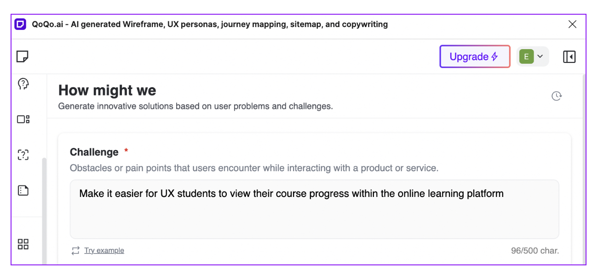Click the regenerate icon beside Try example
Image resolution: width=598 pixels, height=275 pixels.
point(75,250)
